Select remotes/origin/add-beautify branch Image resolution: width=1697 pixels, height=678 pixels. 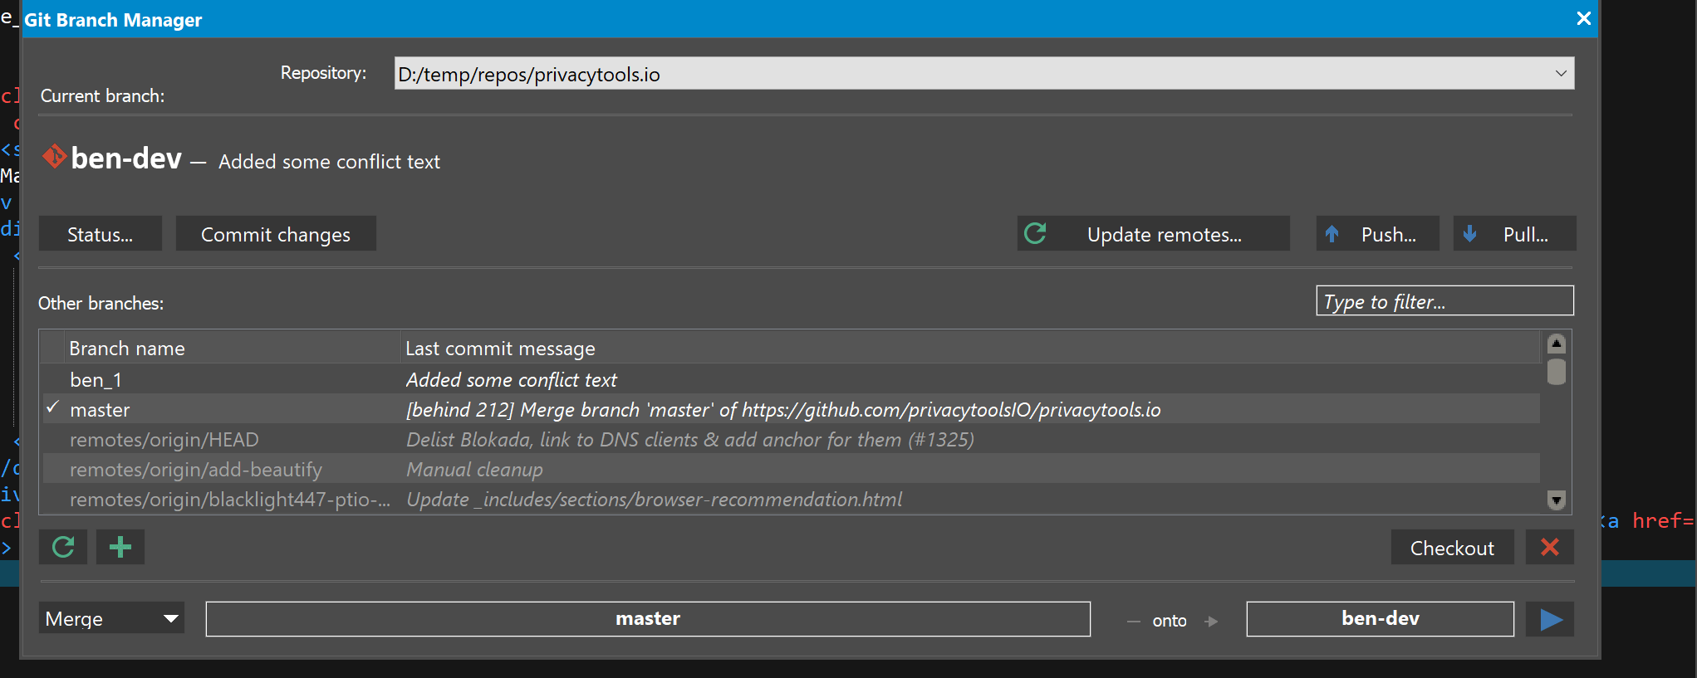tap(196, 470)
